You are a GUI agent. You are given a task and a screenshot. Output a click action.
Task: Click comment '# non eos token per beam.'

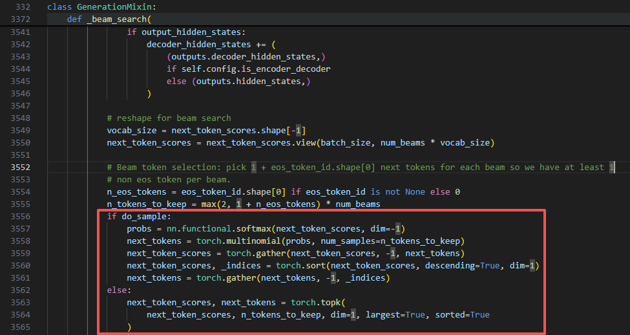(x=169, y=179)
